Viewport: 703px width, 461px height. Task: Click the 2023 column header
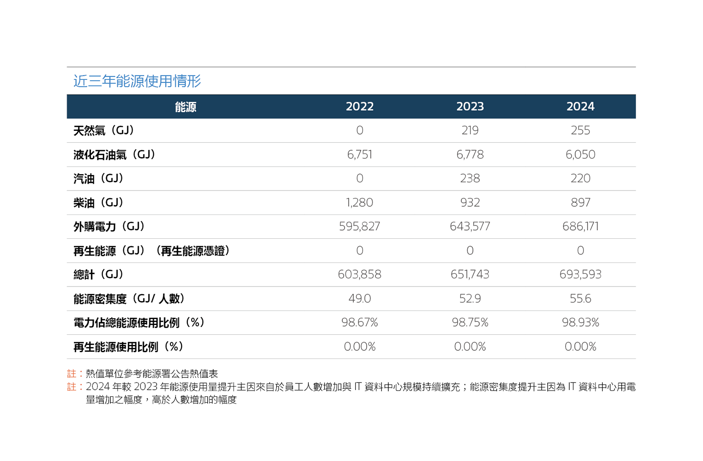(x=470, y=107)
